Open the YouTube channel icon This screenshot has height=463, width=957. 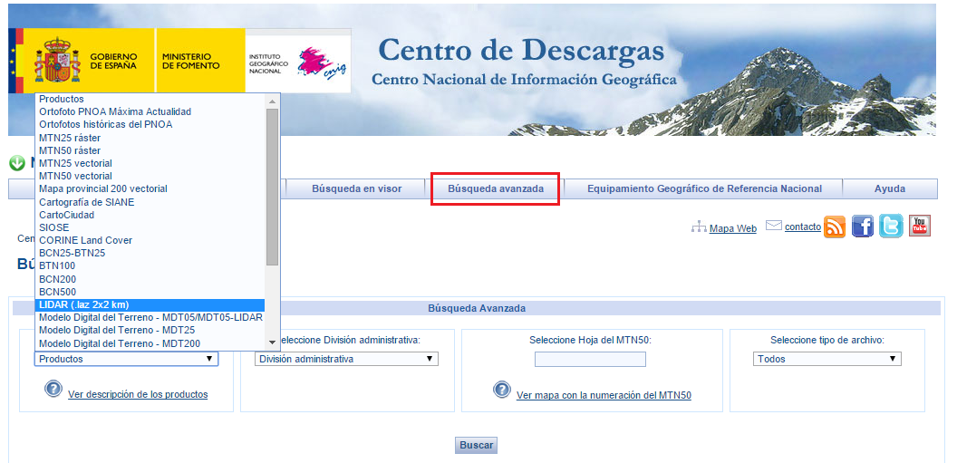(920, 227)
